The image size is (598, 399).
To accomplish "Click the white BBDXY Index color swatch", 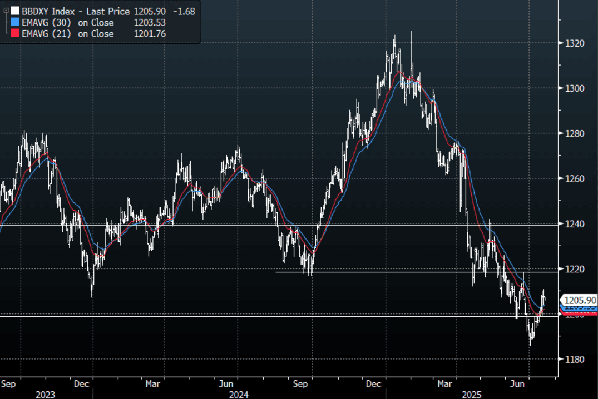I will [14, 11].
